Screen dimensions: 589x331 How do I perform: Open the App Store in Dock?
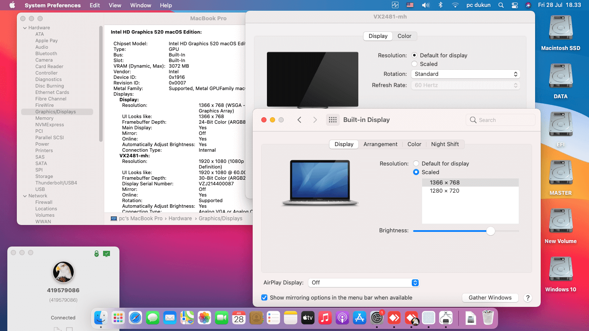(x=360, y=318)
